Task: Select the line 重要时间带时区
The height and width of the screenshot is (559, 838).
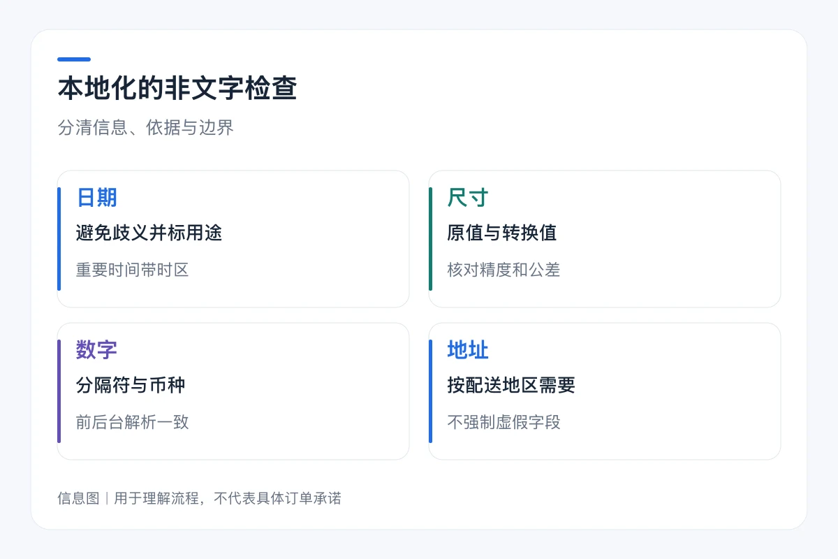Action: click(133, 270)
